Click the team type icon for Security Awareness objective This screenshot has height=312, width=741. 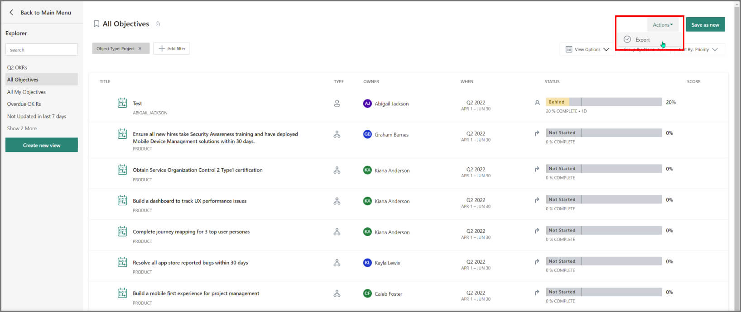[337, 134]
